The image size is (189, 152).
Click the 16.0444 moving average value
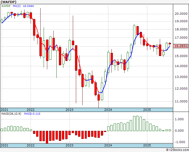(28, 6)
